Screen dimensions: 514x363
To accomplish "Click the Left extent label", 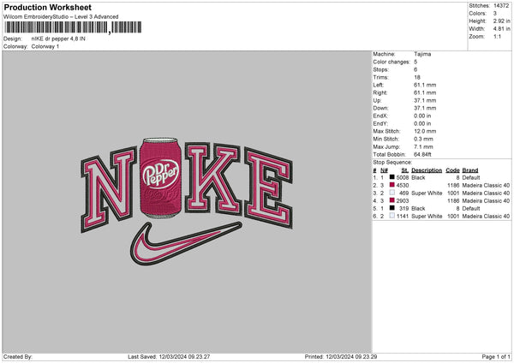I will [x=378, y=85].
